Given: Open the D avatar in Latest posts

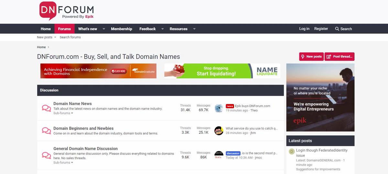Looking at the screenshot, I should pyautogui.click(x=292, y=151).
